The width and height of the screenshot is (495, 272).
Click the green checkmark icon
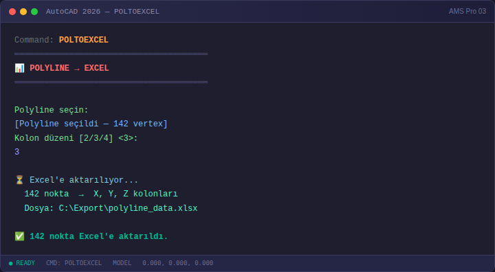(19, 236)
